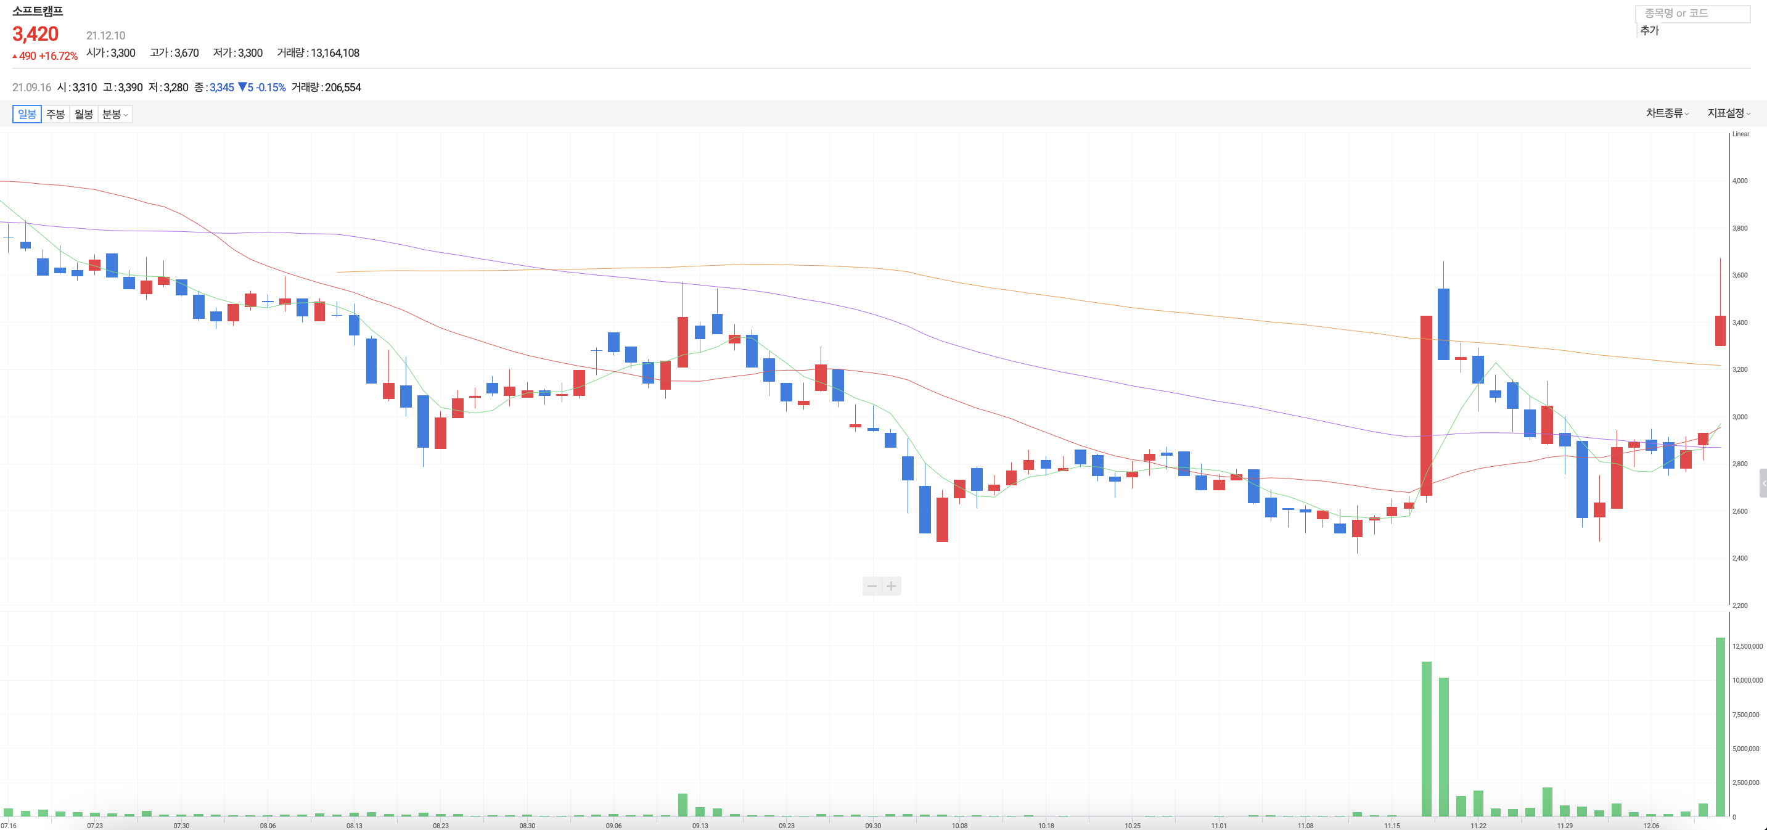
Task: Click the 소프트캠프 stock name heading
Action: (x=38, y=11)
